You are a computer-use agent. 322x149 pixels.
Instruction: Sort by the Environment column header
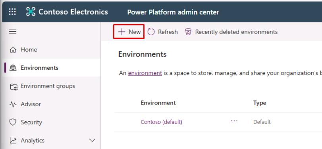(x=158, y=103)
